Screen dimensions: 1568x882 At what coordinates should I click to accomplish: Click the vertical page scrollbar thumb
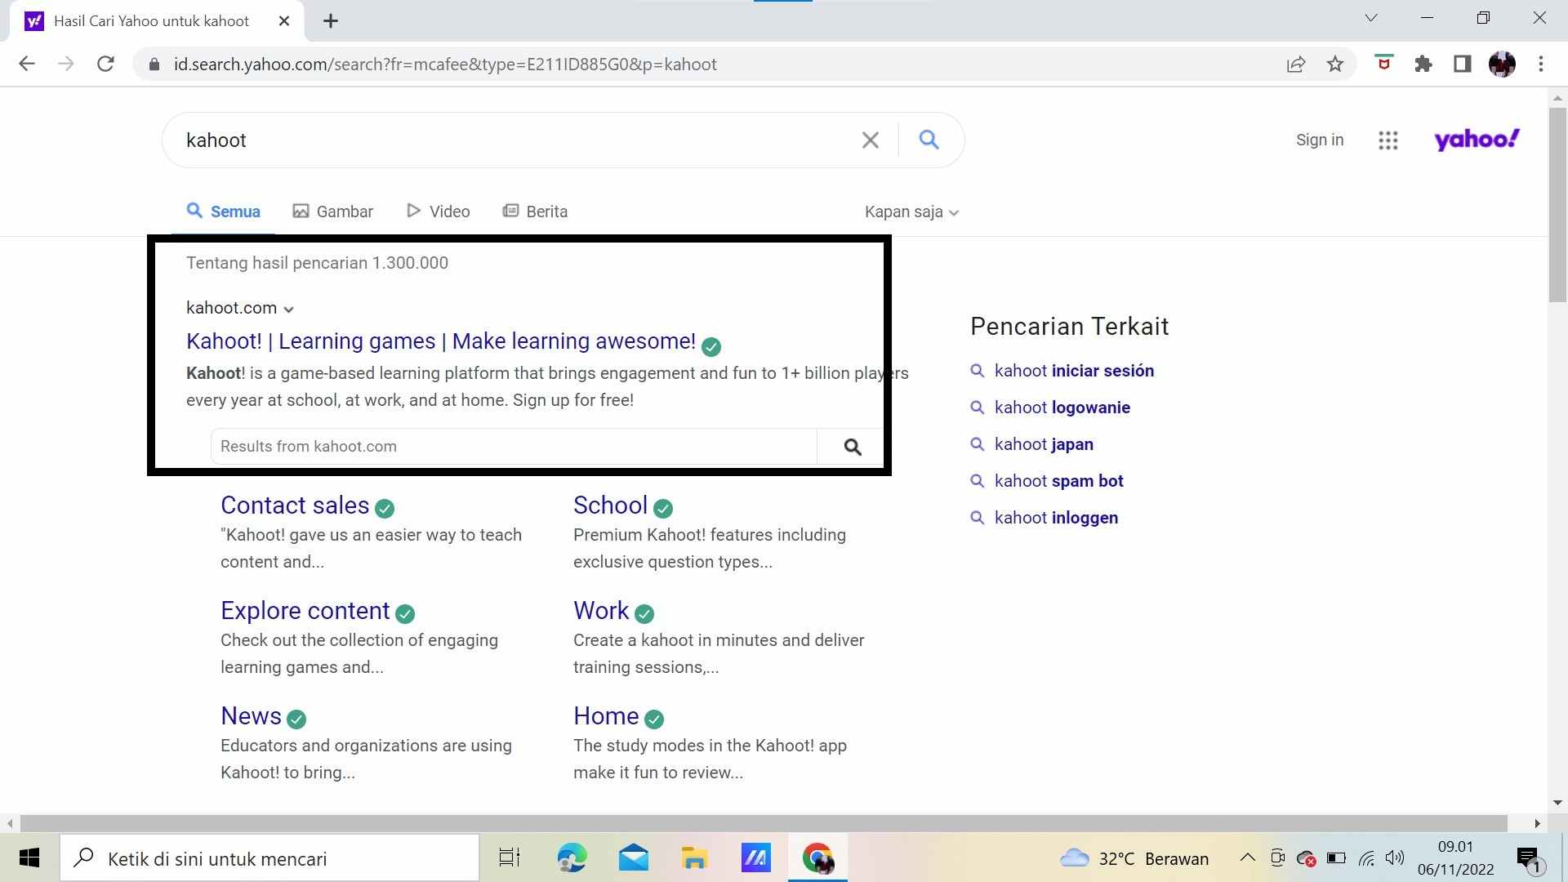click(x=1557, y=204)
